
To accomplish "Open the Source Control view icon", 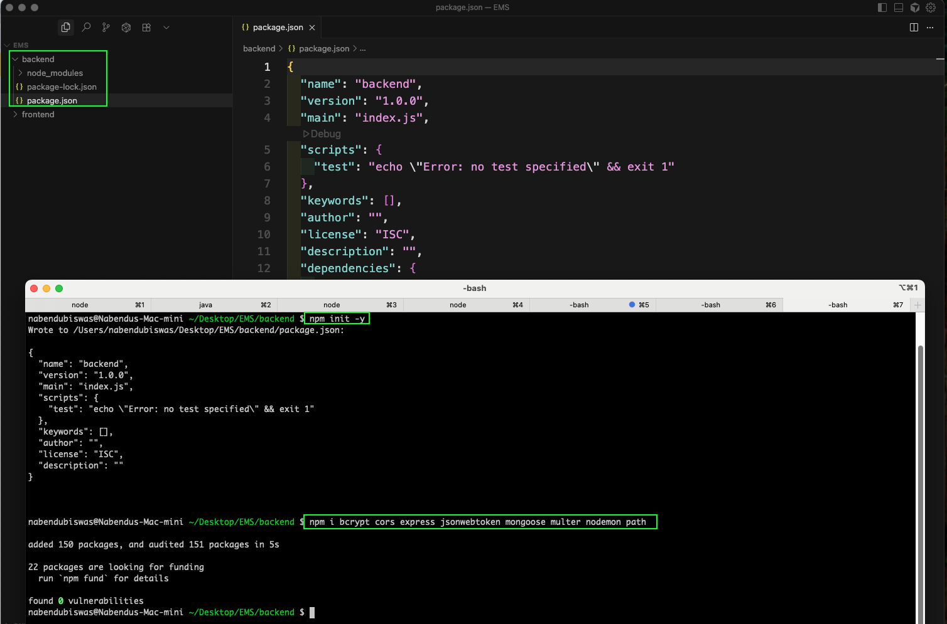I will [x=106, y=28].
